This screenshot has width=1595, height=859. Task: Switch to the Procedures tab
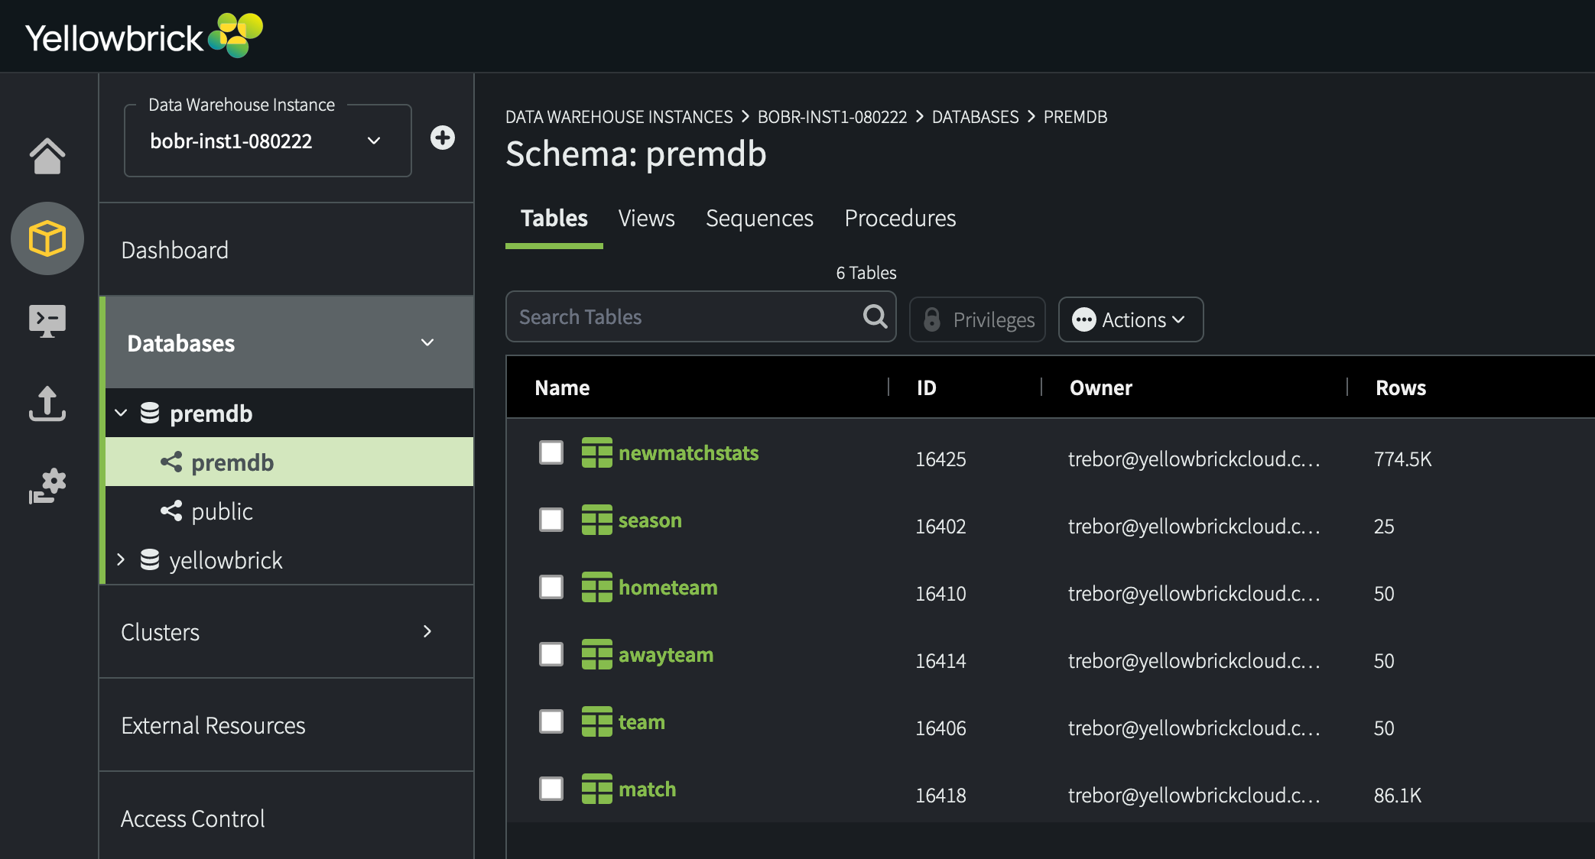click(x=899, y=219)
